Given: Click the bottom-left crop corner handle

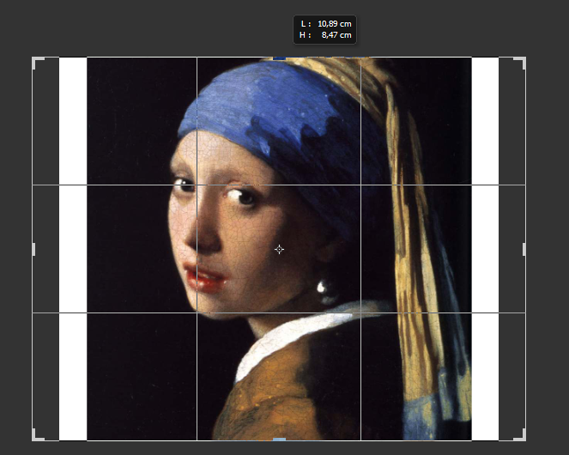Looking at the screenshot, I should pyautogui.click(x=35, y=437).
